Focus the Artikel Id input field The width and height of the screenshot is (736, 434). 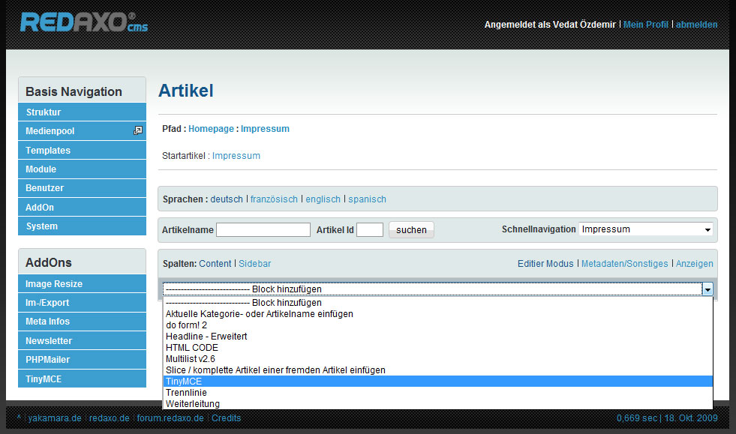[x=369, y=230]
